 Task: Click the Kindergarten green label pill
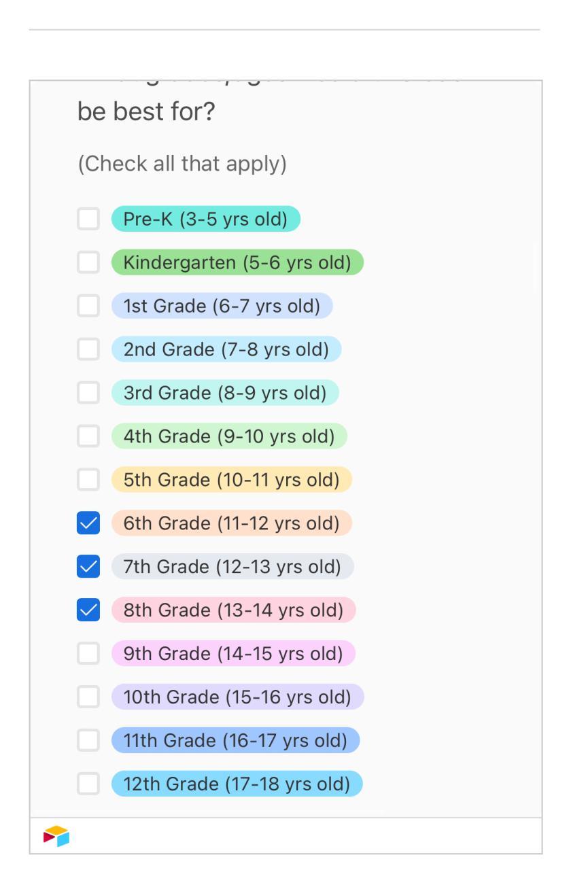tap(238, 262)
